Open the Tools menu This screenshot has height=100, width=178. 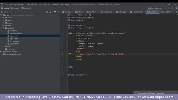pos(44,4)
